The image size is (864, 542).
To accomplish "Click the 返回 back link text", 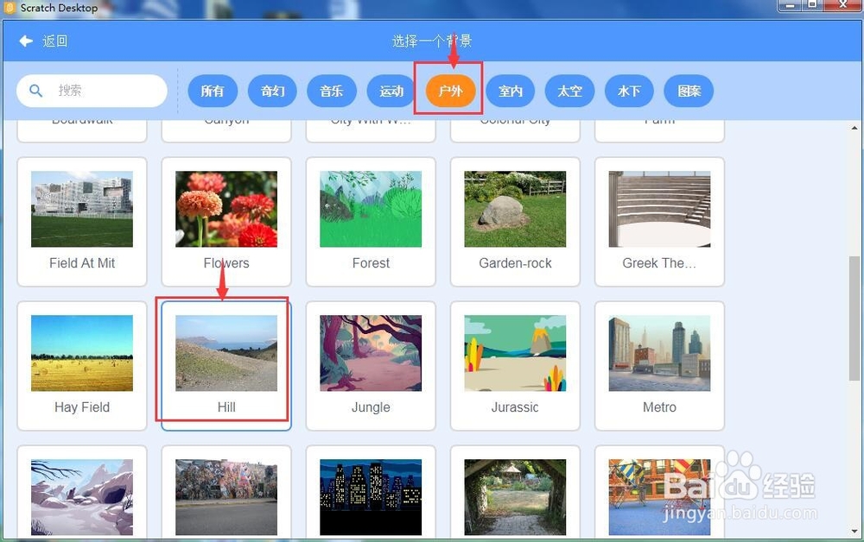I will [54, 41].
